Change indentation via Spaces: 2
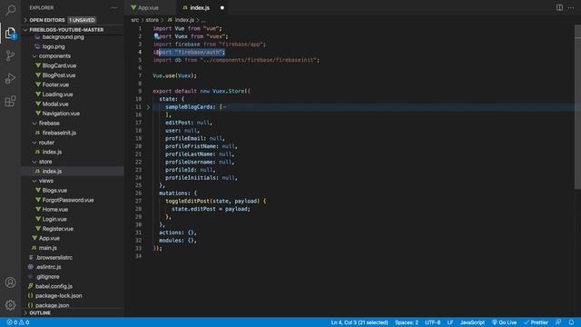581x327 pixels. (407, 322)
